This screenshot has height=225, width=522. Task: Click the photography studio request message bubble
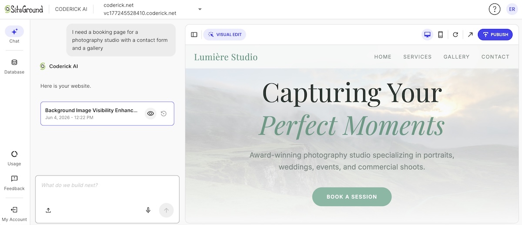(x=121, y=40)
